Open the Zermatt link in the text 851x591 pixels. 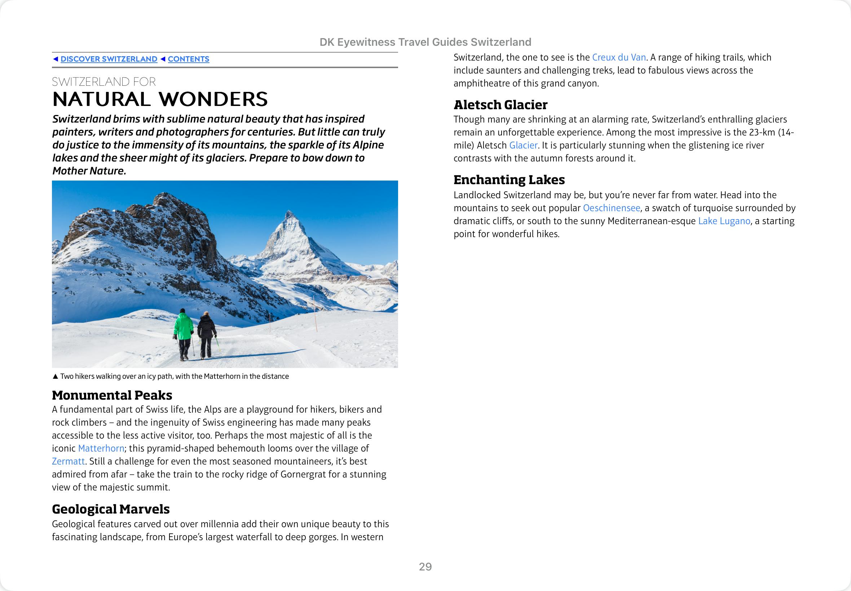tap(68, 461)
